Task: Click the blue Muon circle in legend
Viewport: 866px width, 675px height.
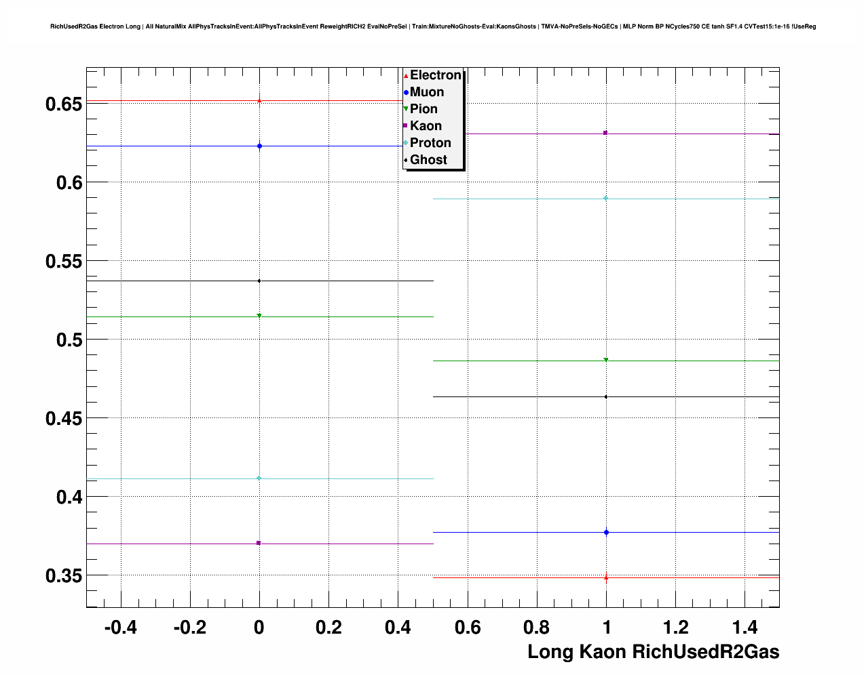Action: 406,92
